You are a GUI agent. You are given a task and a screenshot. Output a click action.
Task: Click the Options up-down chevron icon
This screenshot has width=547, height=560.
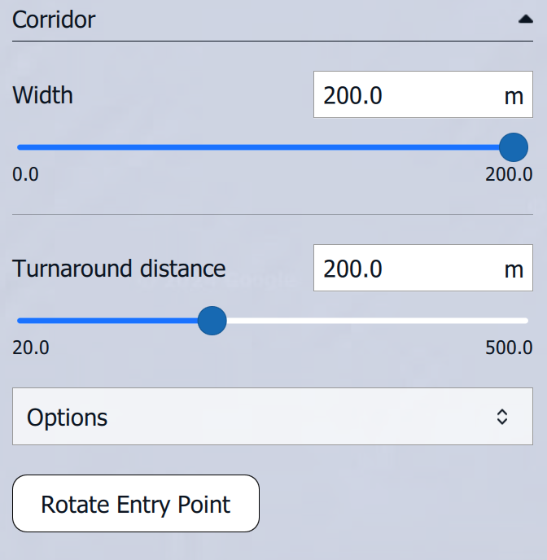(502, 417)
